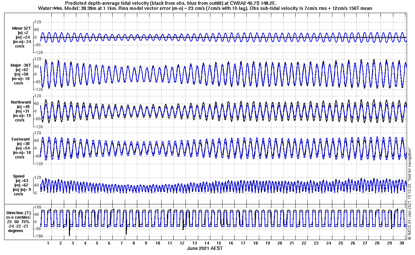This screenshot has width=415, height=255.
Task: Click day 12 on the date axis
Action: [x=182, y=243]
